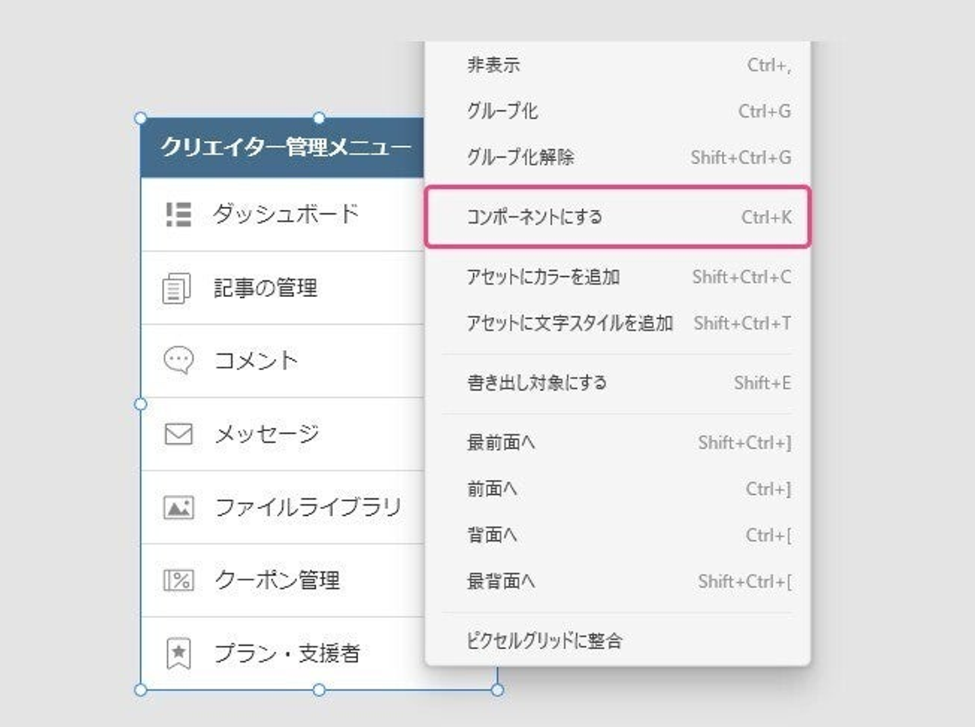
Task: Click the クーポン管理 percent icon
Action: click(x=179, y=580)
